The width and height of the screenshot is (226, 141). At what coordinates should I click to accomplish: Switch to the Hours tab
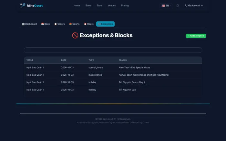tap(89, 24)
